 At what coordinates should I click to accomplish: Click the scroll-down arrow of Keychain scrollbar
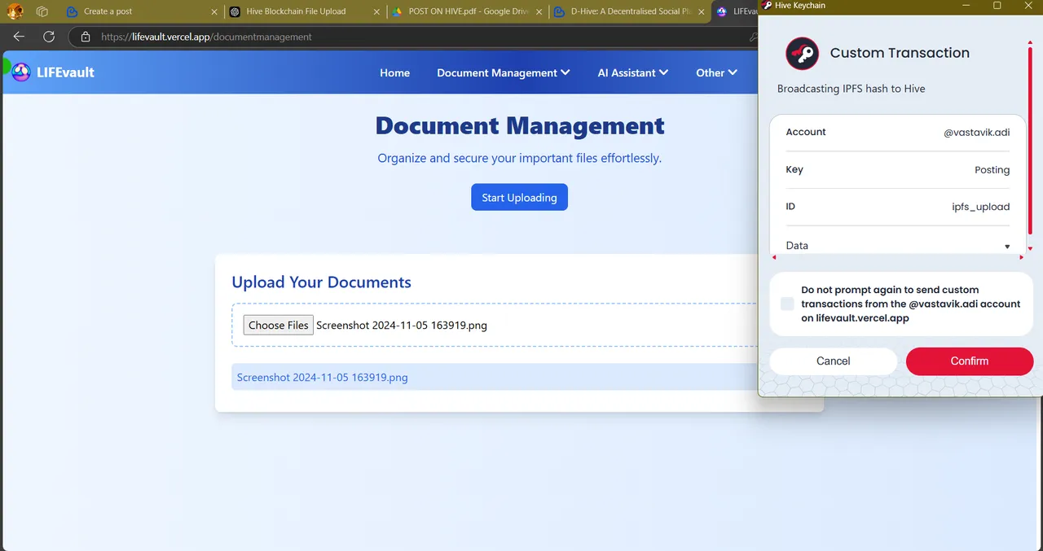tap(1030, 248)
